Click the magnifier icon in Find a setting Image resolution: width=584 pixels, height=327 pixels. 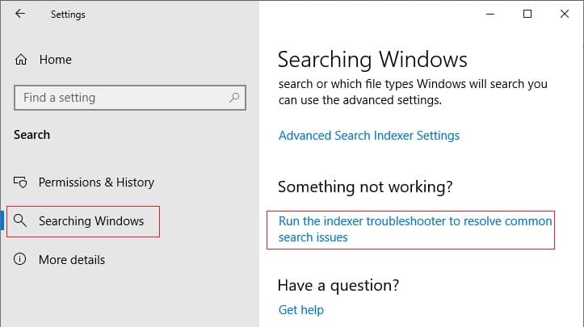coord(234,98)
